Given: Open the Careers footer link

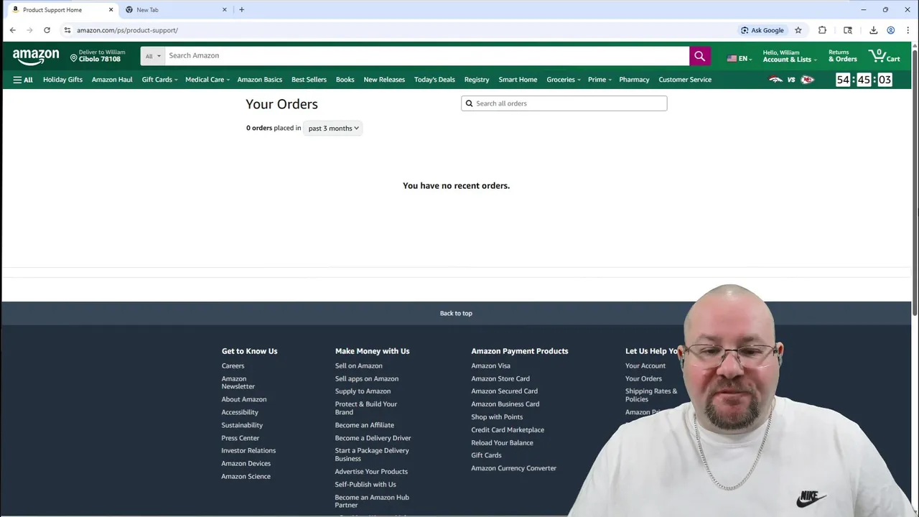Looking at the screenshot, I should [x=233, y=365].
